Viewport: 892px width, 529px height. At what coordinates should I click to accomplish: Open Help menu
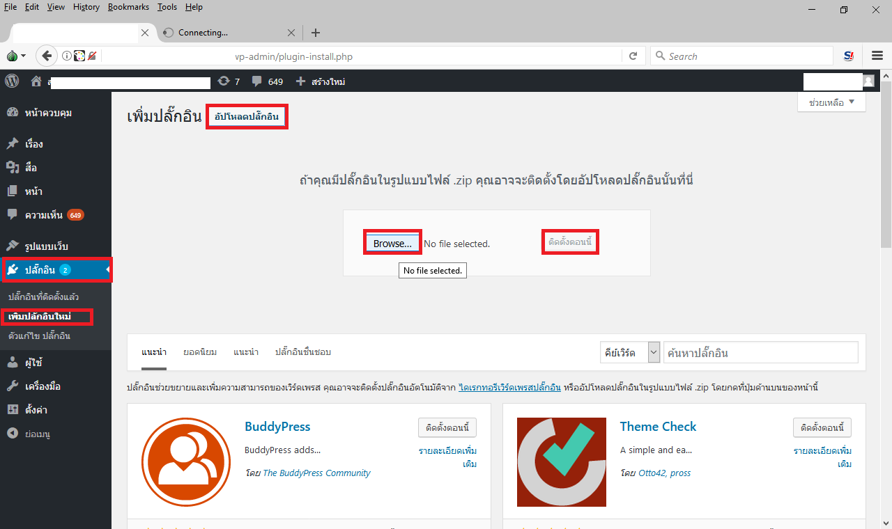(194, 7)
